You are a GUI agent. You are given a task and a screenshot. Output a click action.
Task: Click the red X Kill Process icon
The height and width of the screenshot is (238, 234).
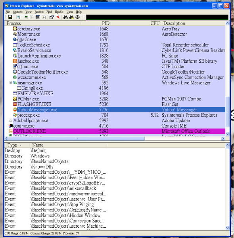58,17
